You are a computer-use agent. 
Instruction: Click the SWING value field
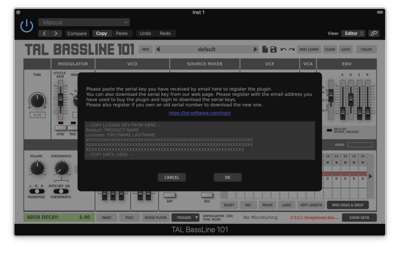point(360,145)
